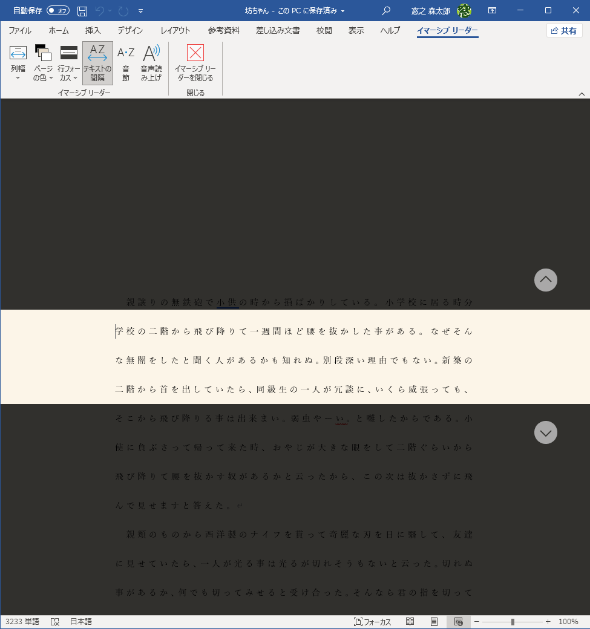The height and width of the screenshot is (629, 590).
Task: Customize the Quick Access Toolbar
Action: tap(140, 11)
